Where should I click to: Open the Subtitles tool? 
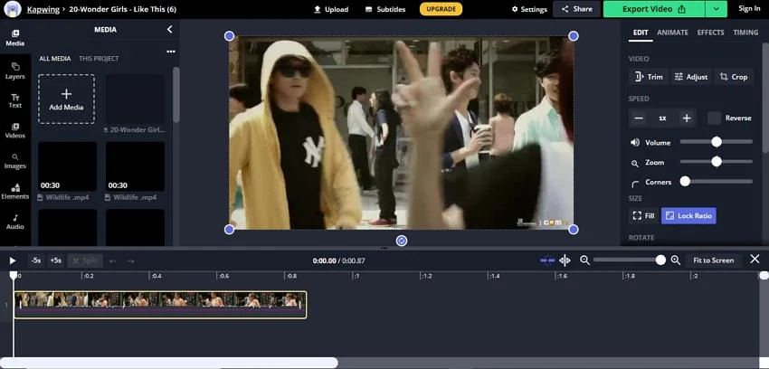[385, 9]
